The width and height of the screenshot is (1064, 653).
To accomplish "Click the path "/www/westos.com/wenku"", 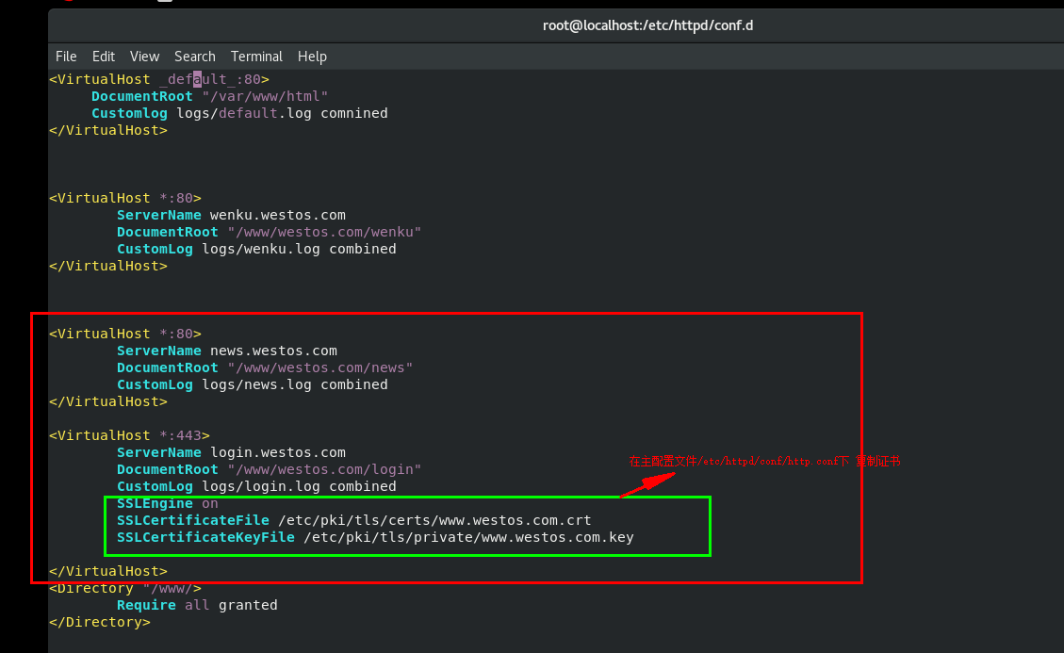I will pyautogui.click(x=324, y=232).
